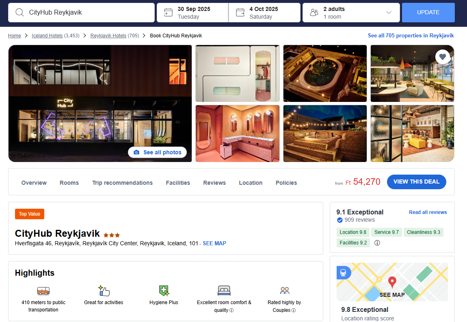Click the bed room comfort icon
This screenshot has width=467, height=322.
[x=224, y=291]
